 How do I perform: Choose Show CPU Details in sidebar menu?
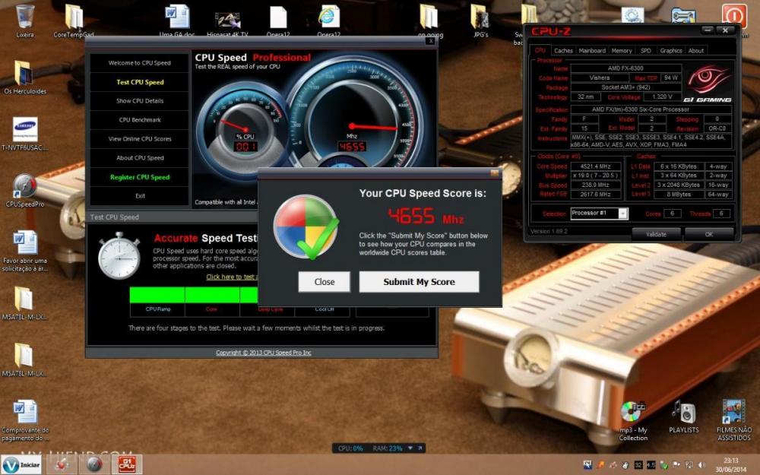coord(140,101)
